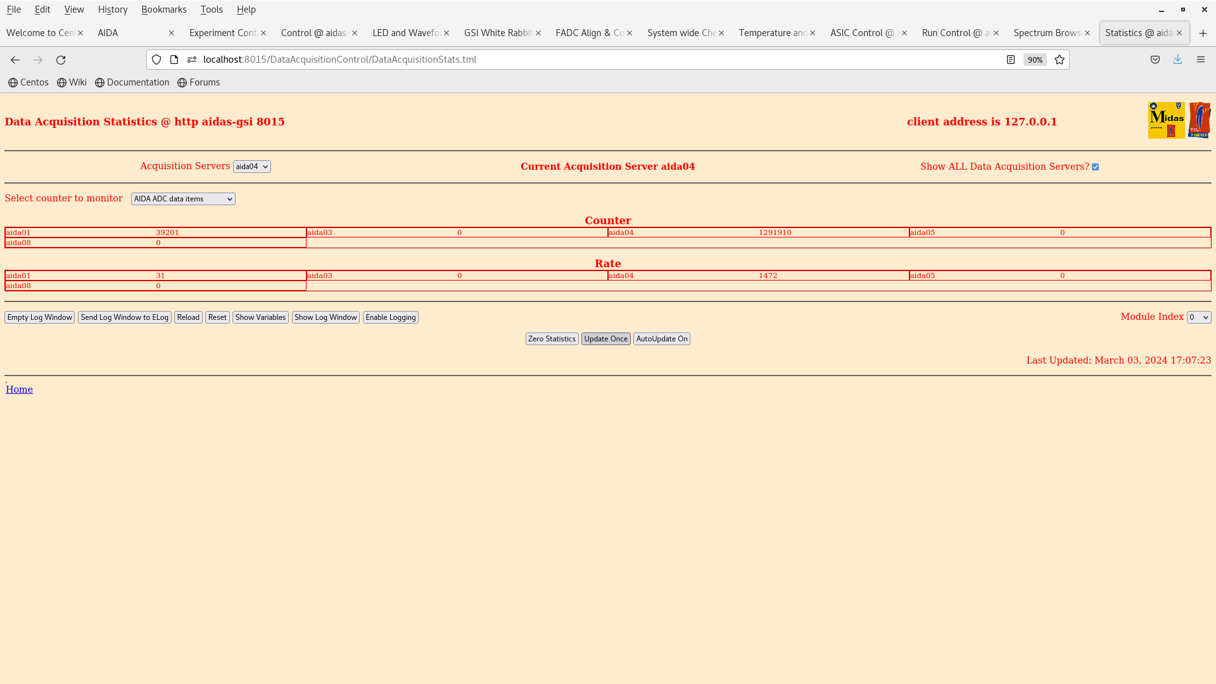This screenshot has height=684, width=1216.
Task: Open new tab with plus icon
Action: pos(1203,33)
